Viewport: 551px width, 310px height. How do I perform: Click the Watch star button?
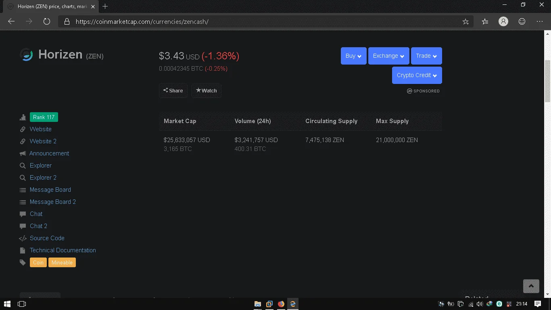tap(207, 90)
